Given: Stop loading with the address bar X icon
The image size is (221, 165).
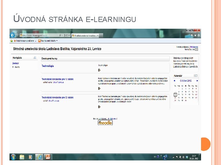Looking at the screenshot, I should pyautogui.click(x=69, y=35).
